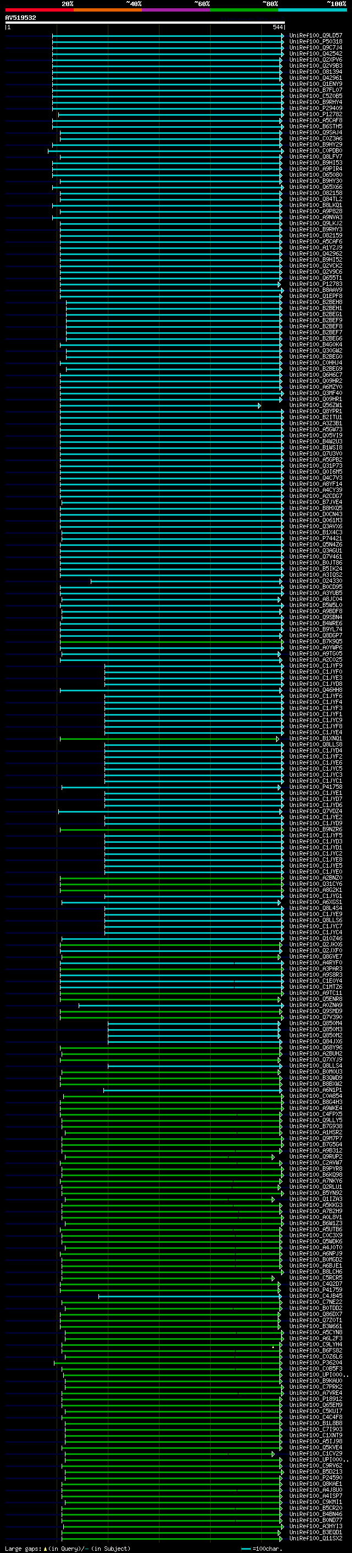Open UniRef100_Q1ENY9 entry
Image resolution: width=352 pixels, height=1553 pixels.
pyautogui.click(x=315, y=84)
